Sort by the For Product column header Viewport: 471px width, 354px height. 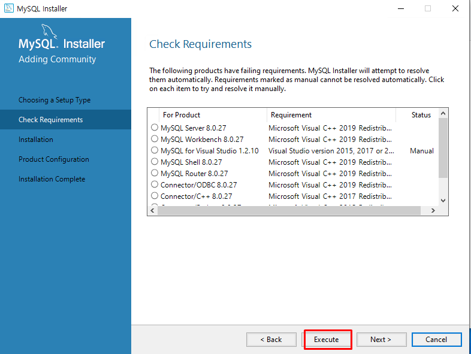tap(213, 115)
